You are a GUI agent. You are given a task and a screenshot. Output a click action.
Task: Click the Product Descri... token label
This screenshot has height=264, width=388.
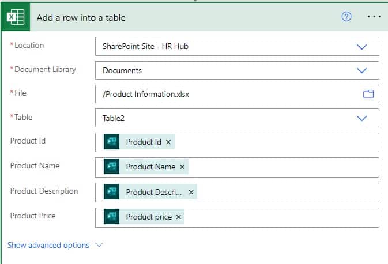154,192
